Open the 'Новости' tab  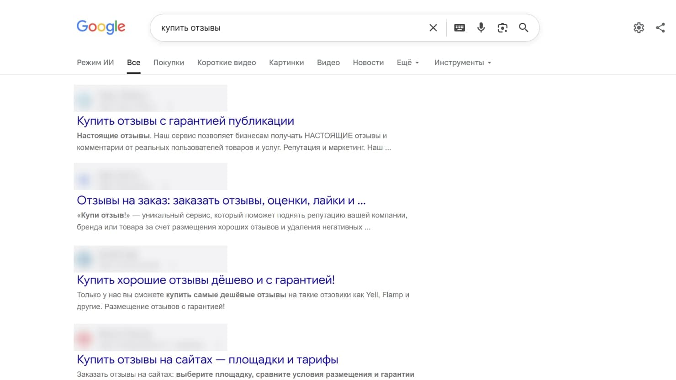(368, 63)
